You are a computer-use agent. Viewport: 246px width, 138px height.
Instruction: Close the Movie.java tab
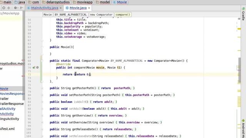click(x=89, y=8)
